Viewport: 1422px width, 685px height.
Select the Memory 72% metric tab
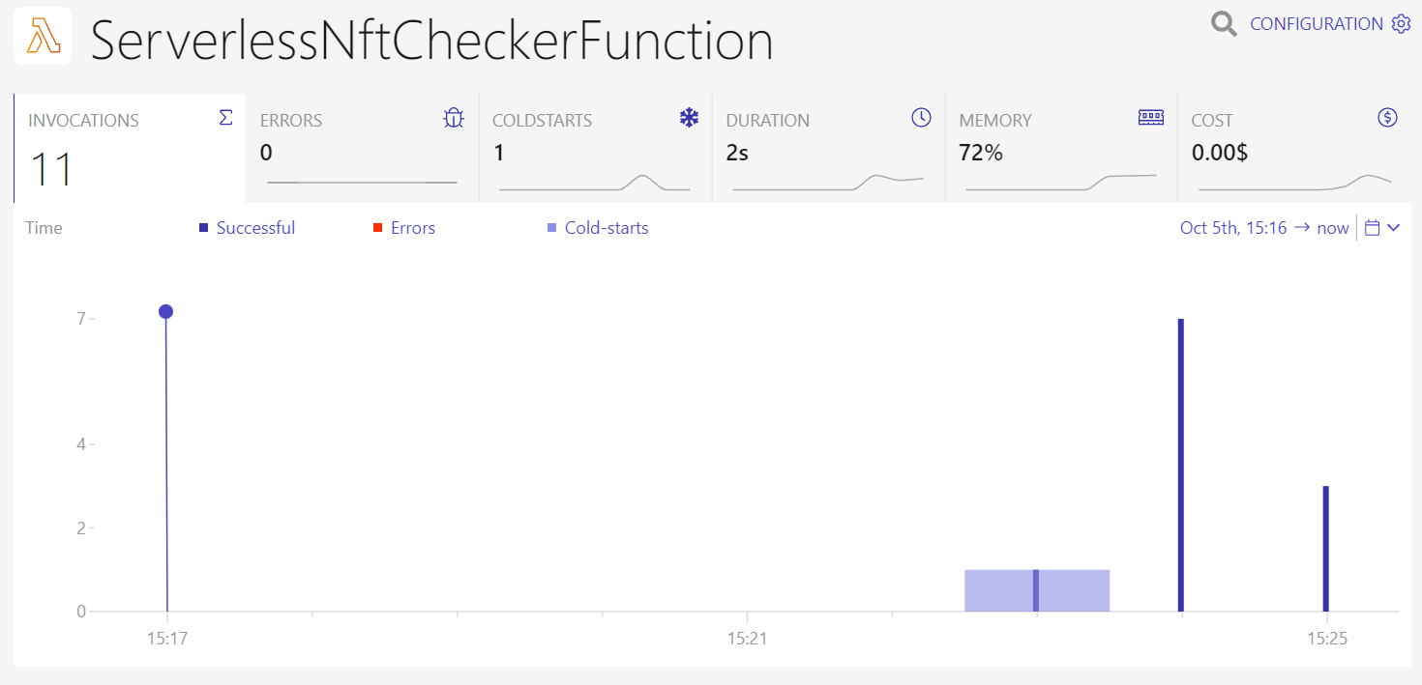(1060, 148)
